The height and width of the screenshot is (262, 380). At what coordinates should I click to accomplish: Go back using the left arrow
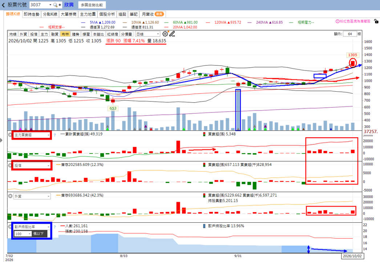(3, 5)
